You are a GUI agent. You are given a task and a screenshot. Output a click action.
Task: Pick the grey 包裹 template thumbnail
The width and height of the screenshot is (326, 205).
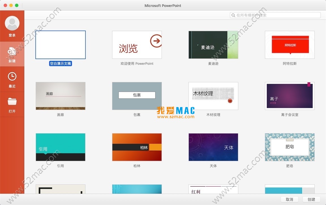pyautogui.click(x=137, y=96)
